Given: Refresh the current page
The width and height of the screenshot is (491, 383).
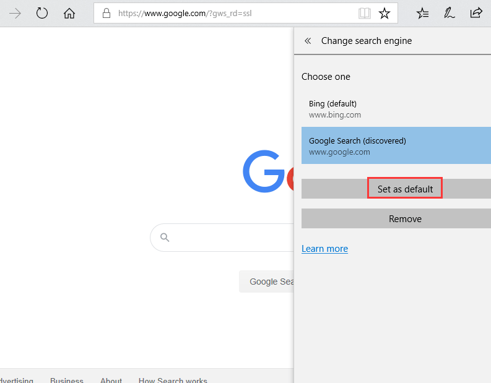Looking at the screenshot, I should click(x=42, y=14).
